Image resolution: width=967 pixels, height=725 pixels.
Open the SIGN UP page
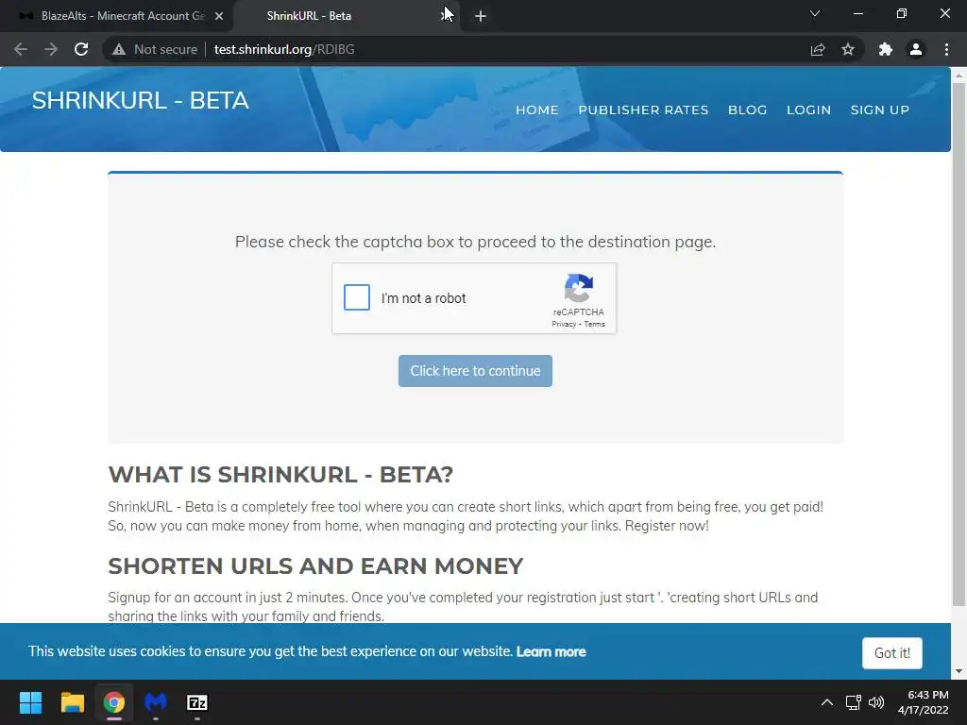click(x=879, y=110)
